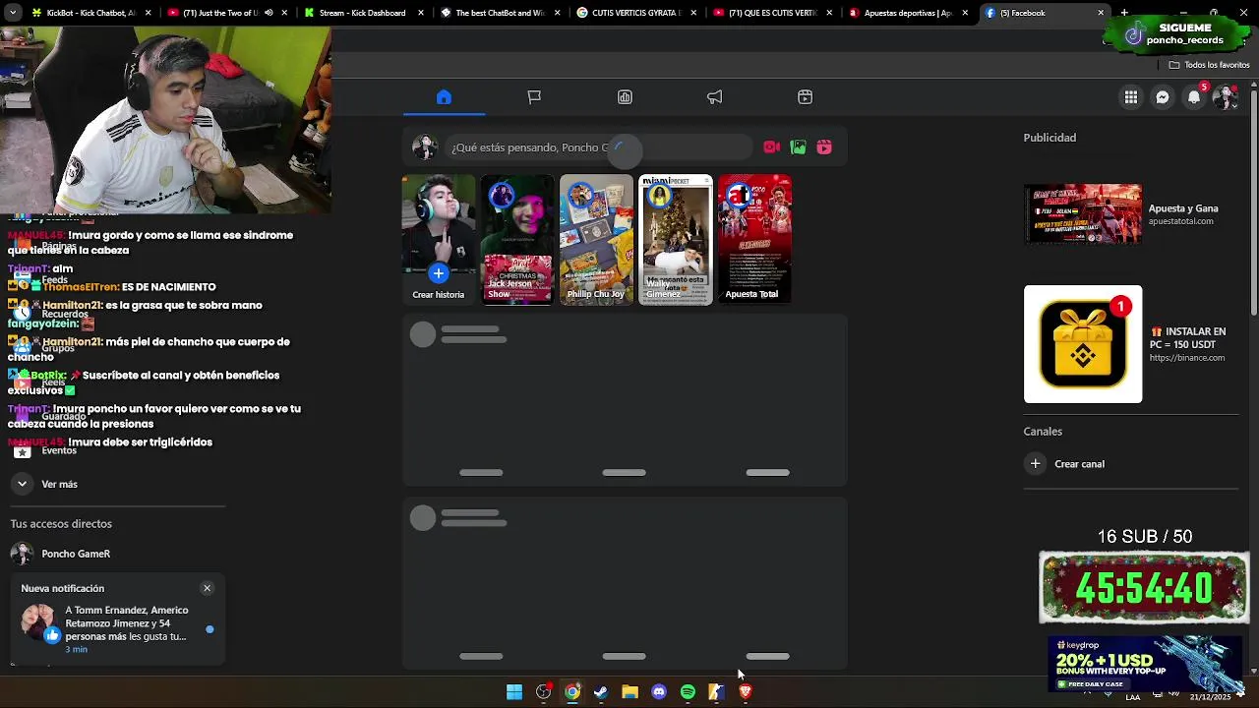
Task: Open the Facebook menu grid icon
Action: 1131,97
